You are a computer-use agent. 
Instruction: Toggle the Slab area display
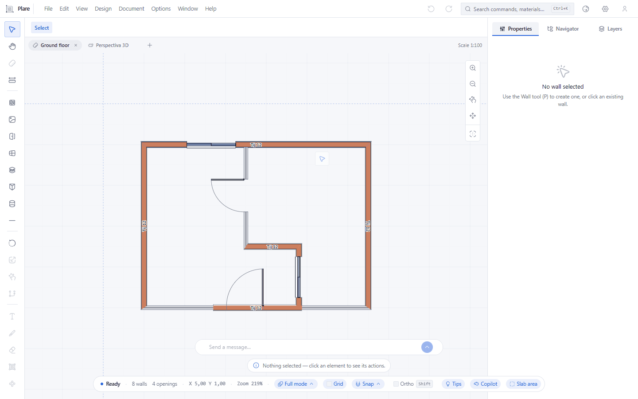tap(523, 384)
